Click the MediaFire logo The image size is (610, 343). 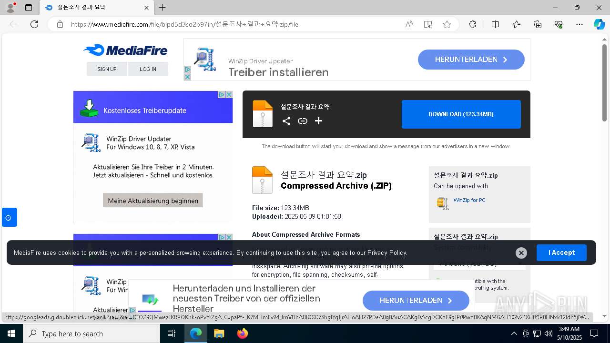click(125, 50)
